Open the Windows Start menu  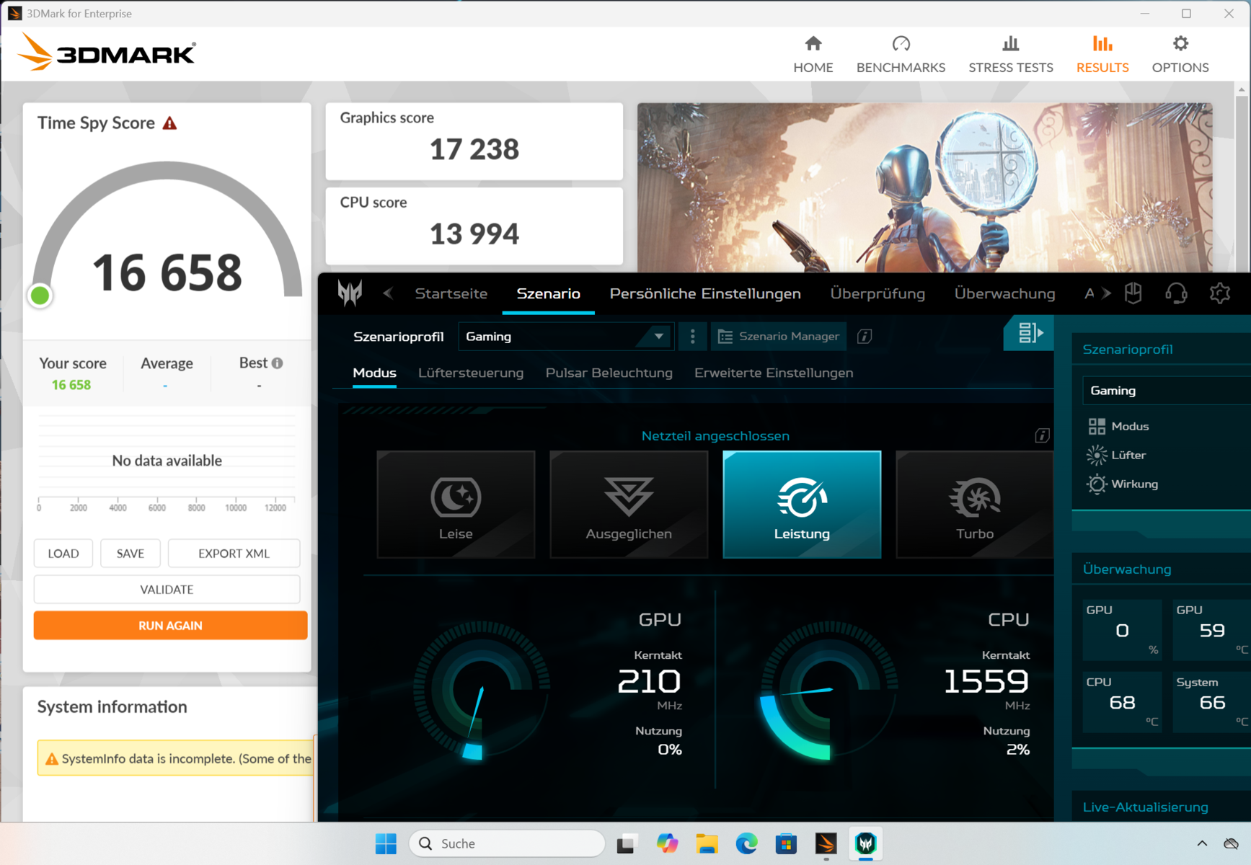(386, 843)
